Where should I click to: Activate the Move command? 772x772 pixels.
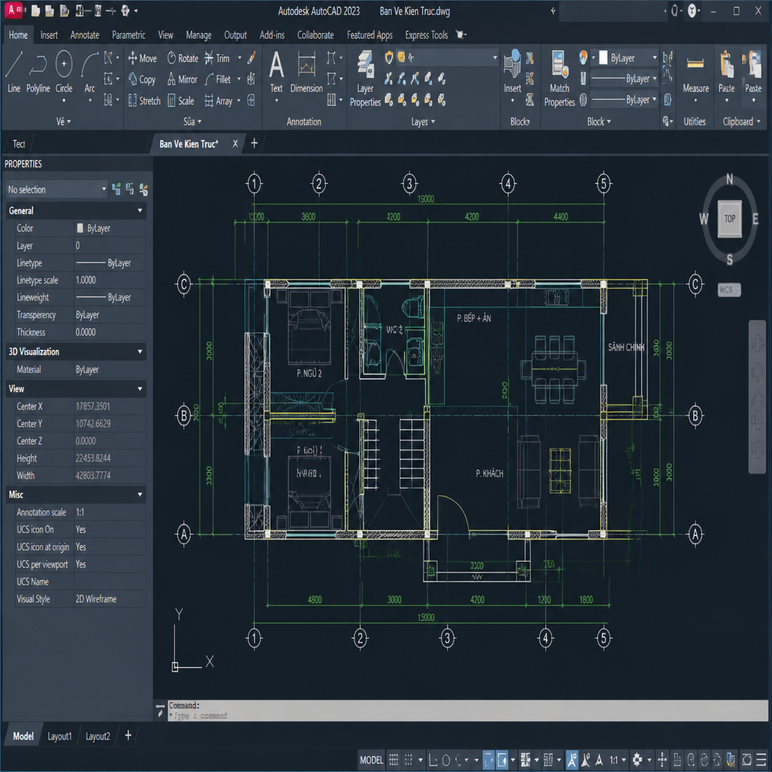[x=142, y=59]
